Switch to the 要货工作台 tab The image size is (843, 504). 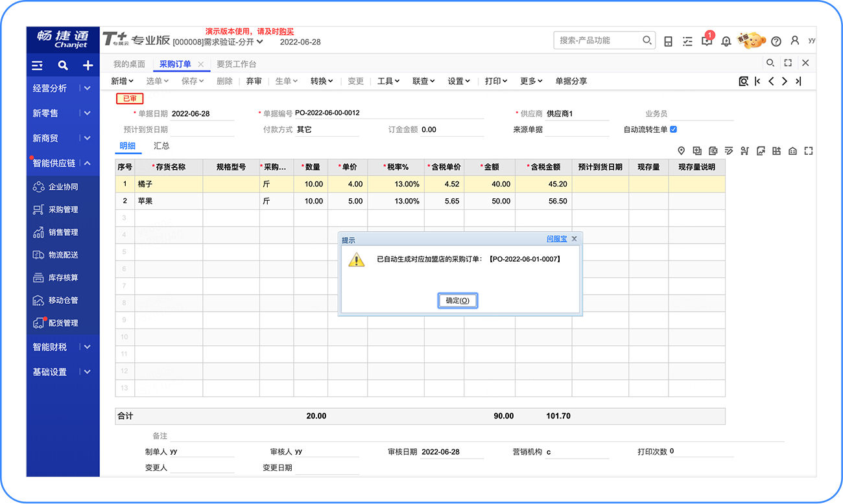[x=236, y=64]
